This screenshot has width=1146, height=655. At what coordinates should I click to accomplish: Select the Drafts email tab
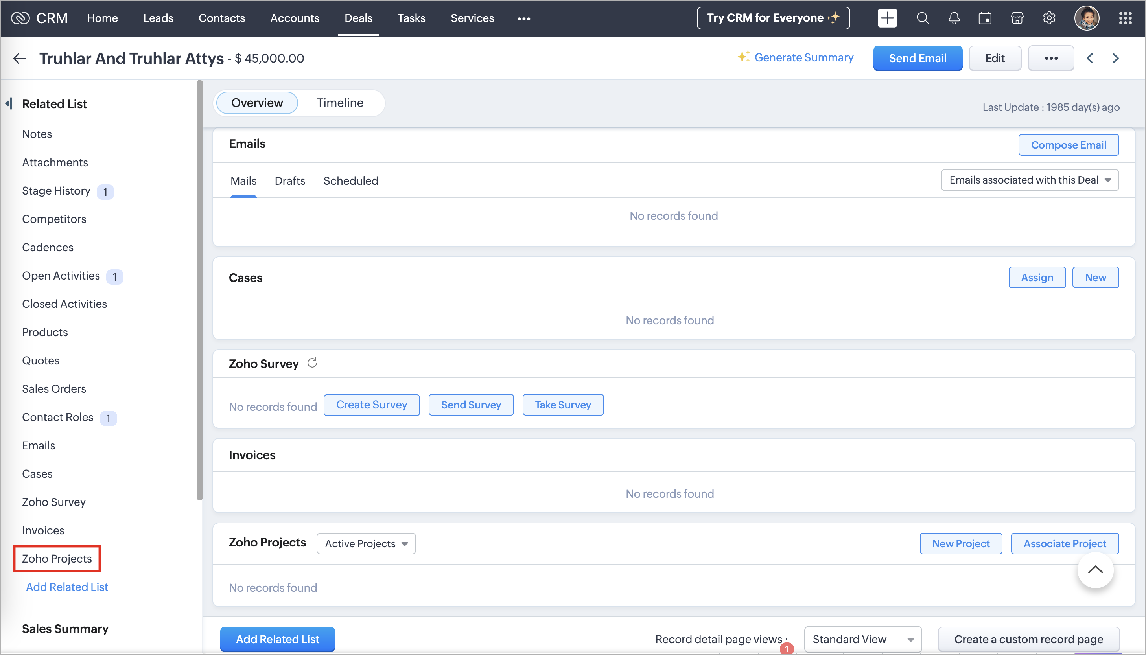(x=290, y=180)
